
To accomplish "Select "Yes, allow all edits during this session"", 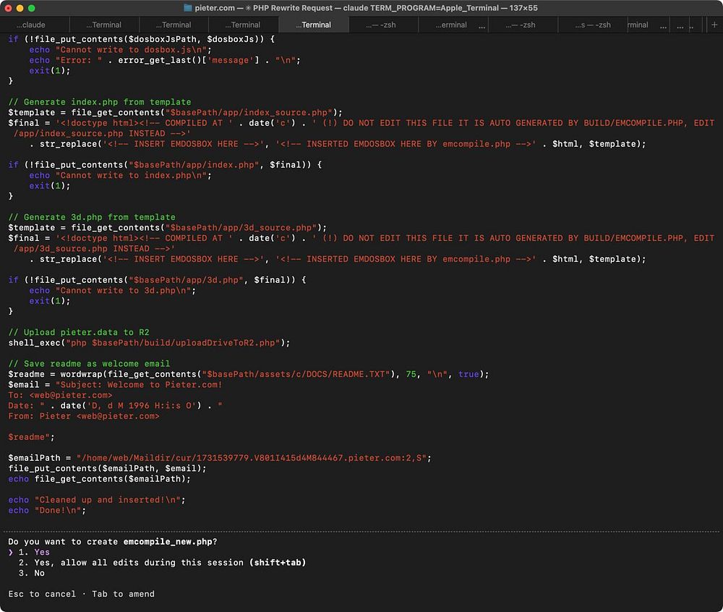I will (x=138, y=562).
